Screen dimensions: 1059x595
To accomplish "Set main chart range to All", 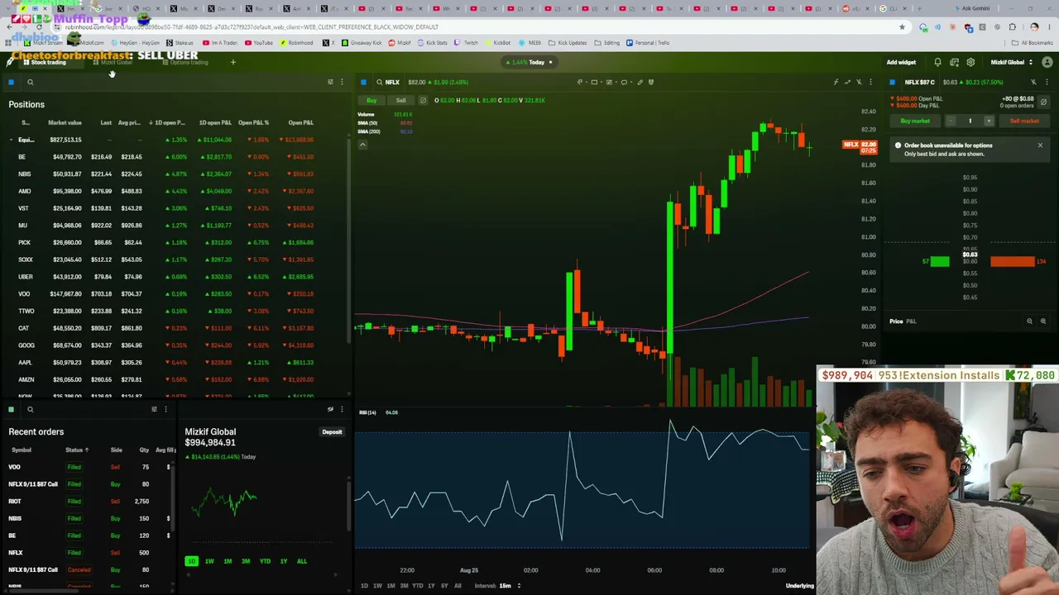I will [x=458, y=586].
